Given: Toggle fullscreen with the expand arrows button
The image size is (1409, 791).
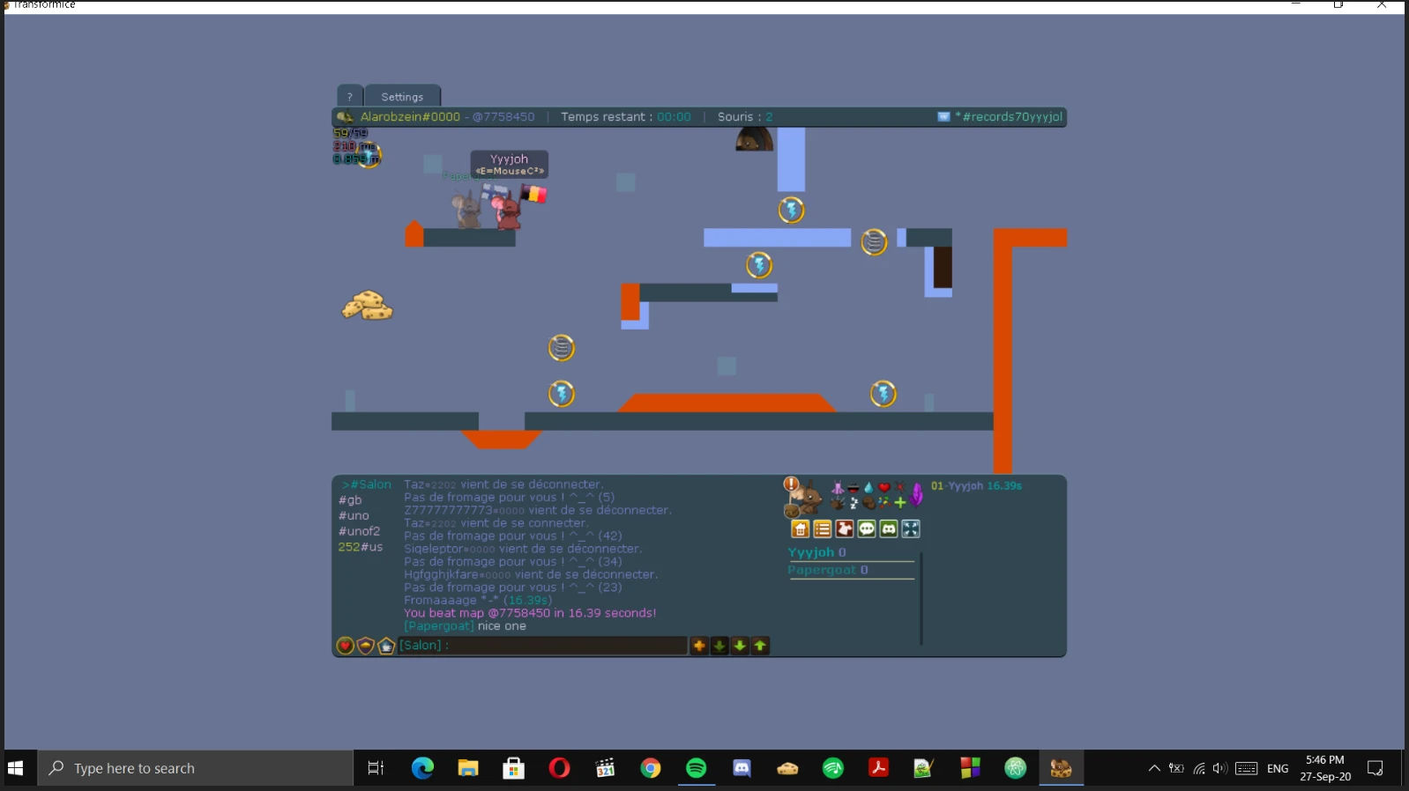Looking at the screenshot, I should 911,529.
